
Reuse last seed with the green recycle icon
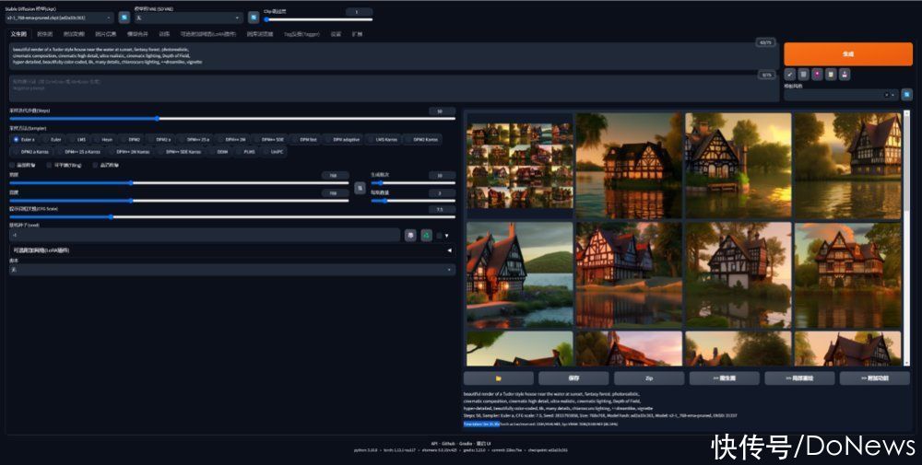426,236
